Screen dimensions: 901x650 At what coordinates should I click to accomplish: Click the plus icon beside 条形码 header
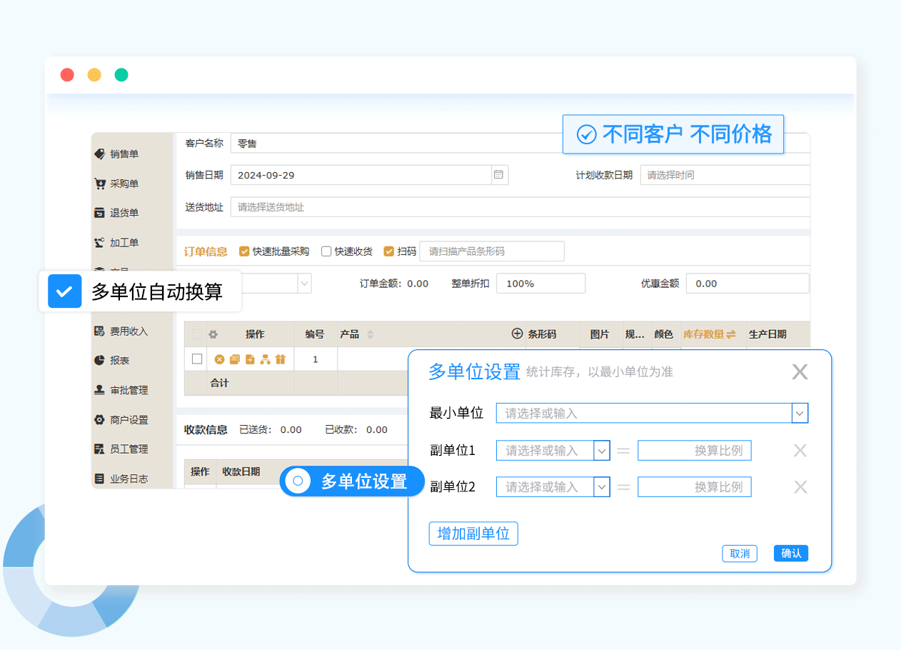[x=518, y=334]
